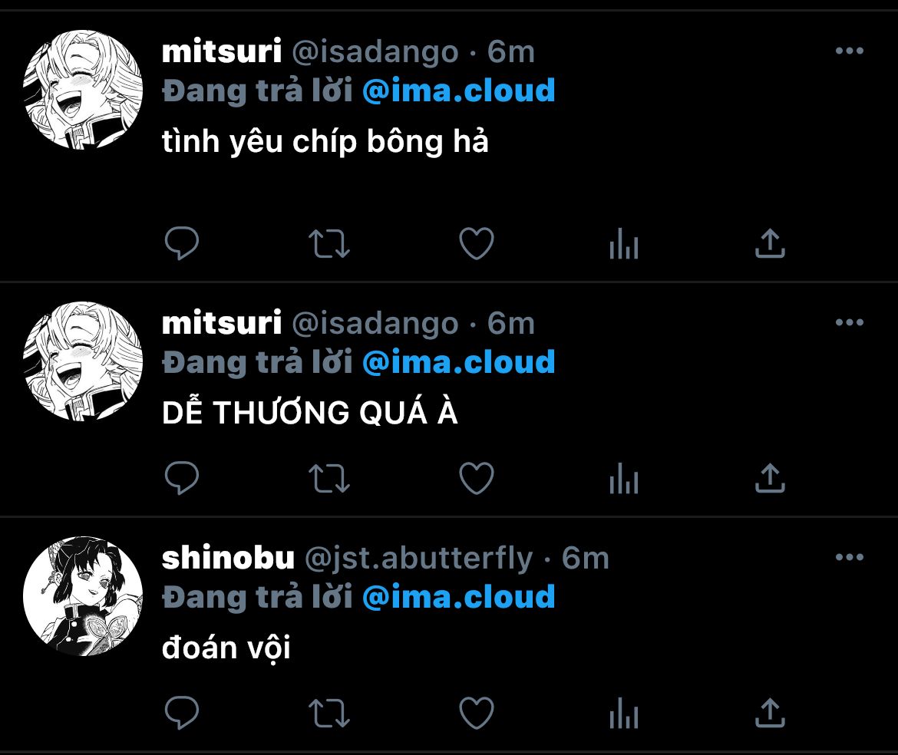This screenshot has height=755, width=898.
Task: Open @ima.cloud link in shinobu's reply
Action: tap(459, 596)
